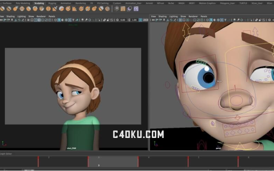
Task: Click the red key tick left of frame 4
Action: click(x=138, y=161)
